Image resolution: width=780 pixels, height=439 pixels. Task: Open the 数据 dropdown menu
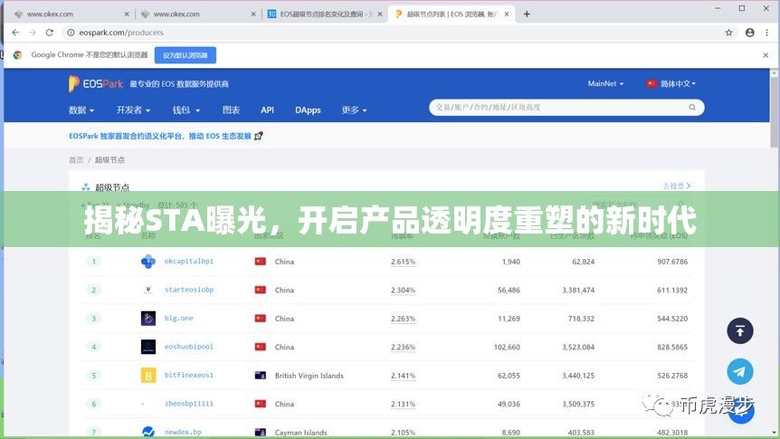coord(81,110)
